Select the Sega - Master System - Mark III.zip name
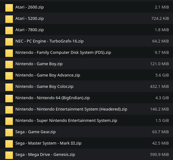This screenshot has height=160, width=173. tap(48, 143)
